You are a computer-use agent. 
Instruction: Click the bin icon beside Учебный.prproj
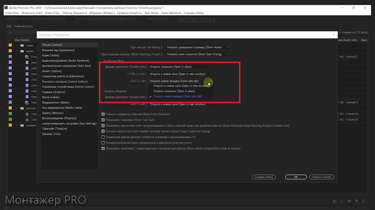pos(9,26)
